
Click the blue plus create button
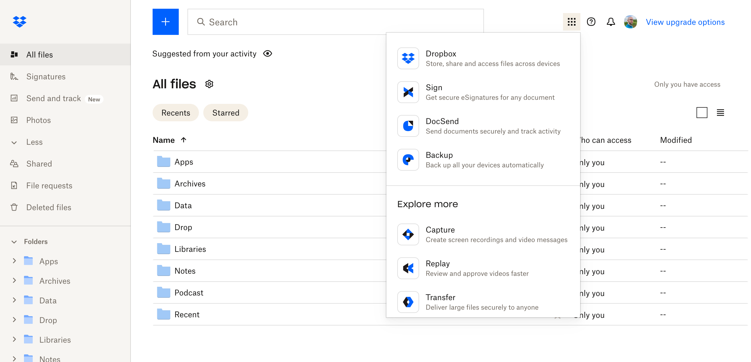(165, 22)
